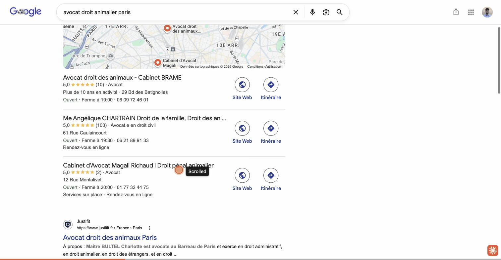The width and height of the screenshot is (501, 260).
Task: Click 'Rendez-vous en ligne' under CHARTRAIN listing
Action: [x=86, y=147]
